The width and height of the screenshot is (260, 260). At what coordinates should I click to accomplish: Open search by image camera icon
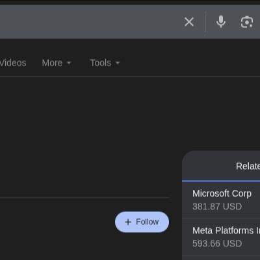click(x=247, y=22)
